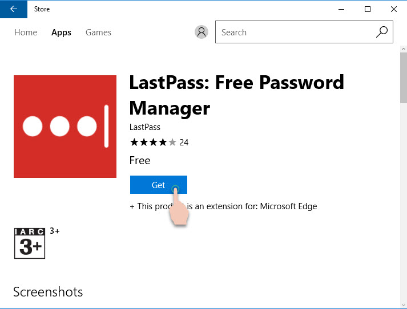
Task: Switch to the Games tab
Action: [x=98, y=32]
